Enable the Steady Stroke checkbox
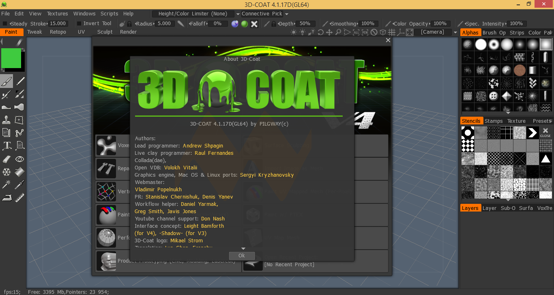554x295 pixels. click(5, 24)
